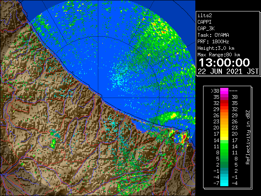Pick the magenta swatch atop the legend

(x=224, y=91)
